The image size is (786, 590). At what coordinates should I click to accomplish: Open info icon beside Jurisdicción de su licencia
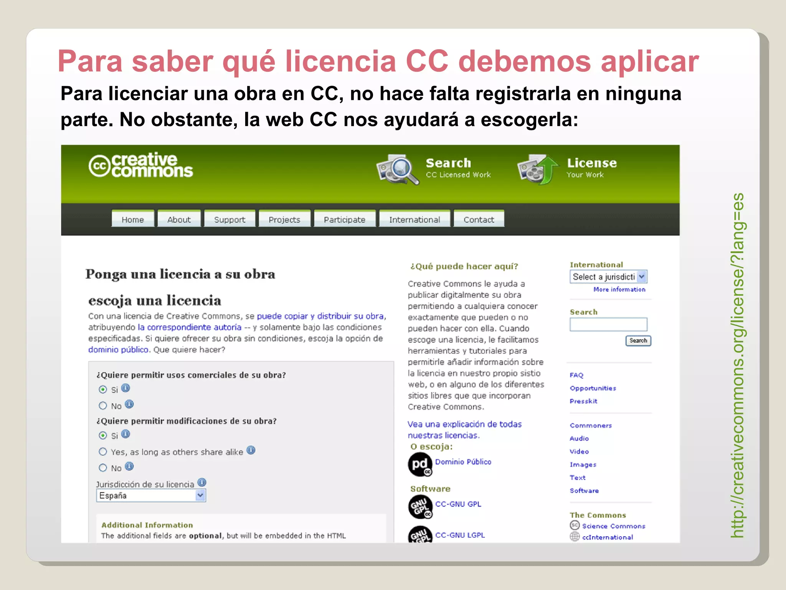click(x=202, y=482)
